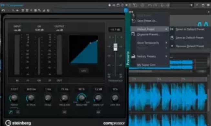Enable the AM auto make-up button under Make Up

(x=98, y=112)
